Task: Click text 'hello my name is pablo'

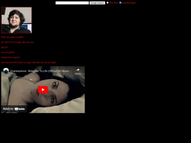Action: click(x=12, y=37)
